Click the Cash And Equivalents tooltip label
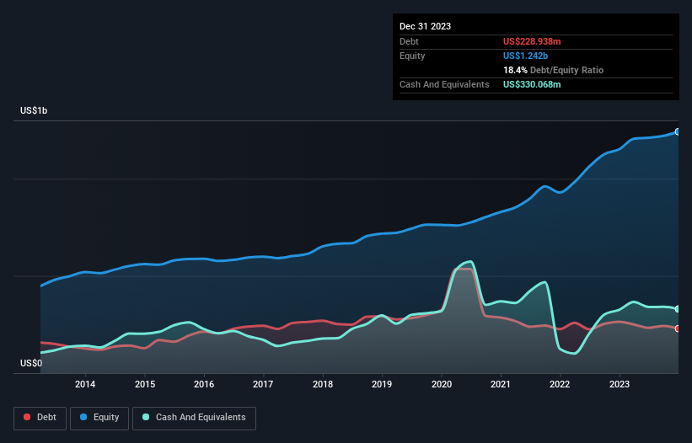 point(444,84)
